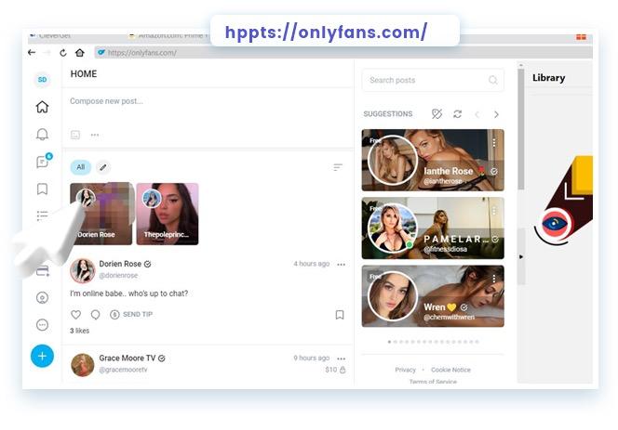Like the Dorien Rose post with the heart
The height and width of the screenshot is (430, 618).
[75, 314]
